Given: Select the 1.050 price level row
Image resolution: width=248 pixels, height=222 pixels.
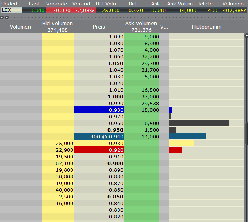Looking at the screenshot, I should click(99, 63).
